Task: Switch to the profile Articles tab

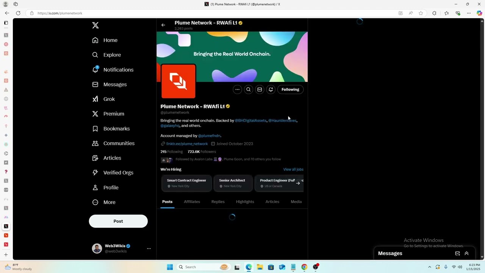Action: tap(272, 202)
